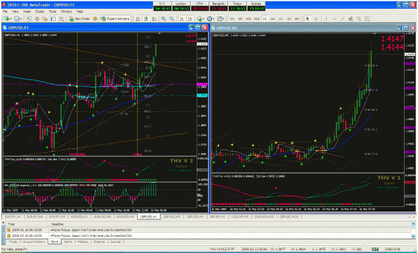418x253 pixels.
Task: Select the vertical line drawing tool
Action: 326,19
